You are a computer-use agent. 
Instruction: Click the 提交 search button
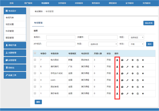pos(149,44)
